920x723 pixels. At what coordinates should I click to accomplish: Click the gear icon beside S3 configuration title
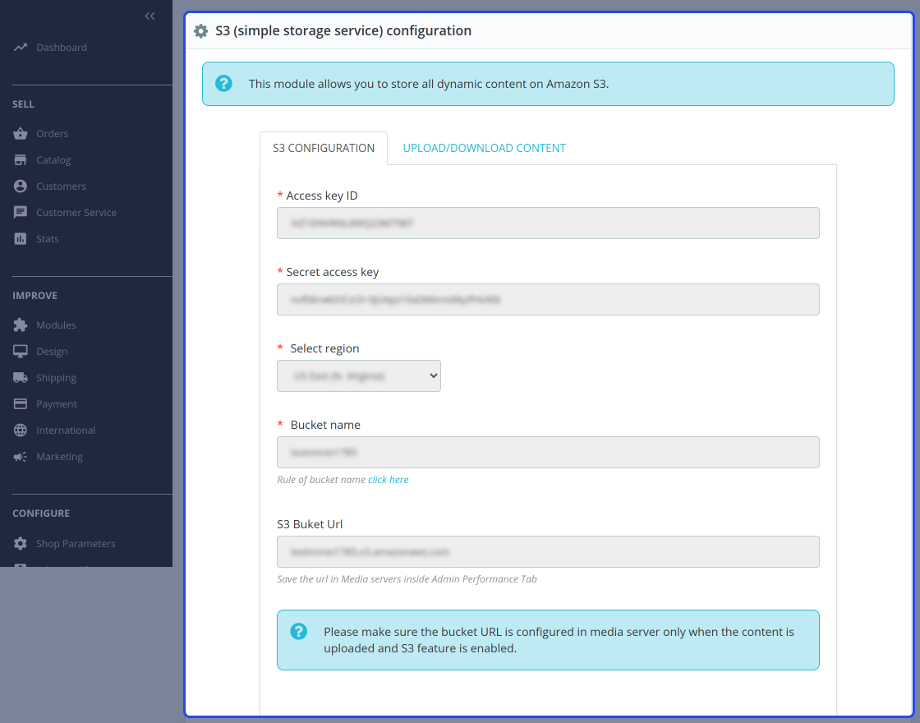[200, 31]
